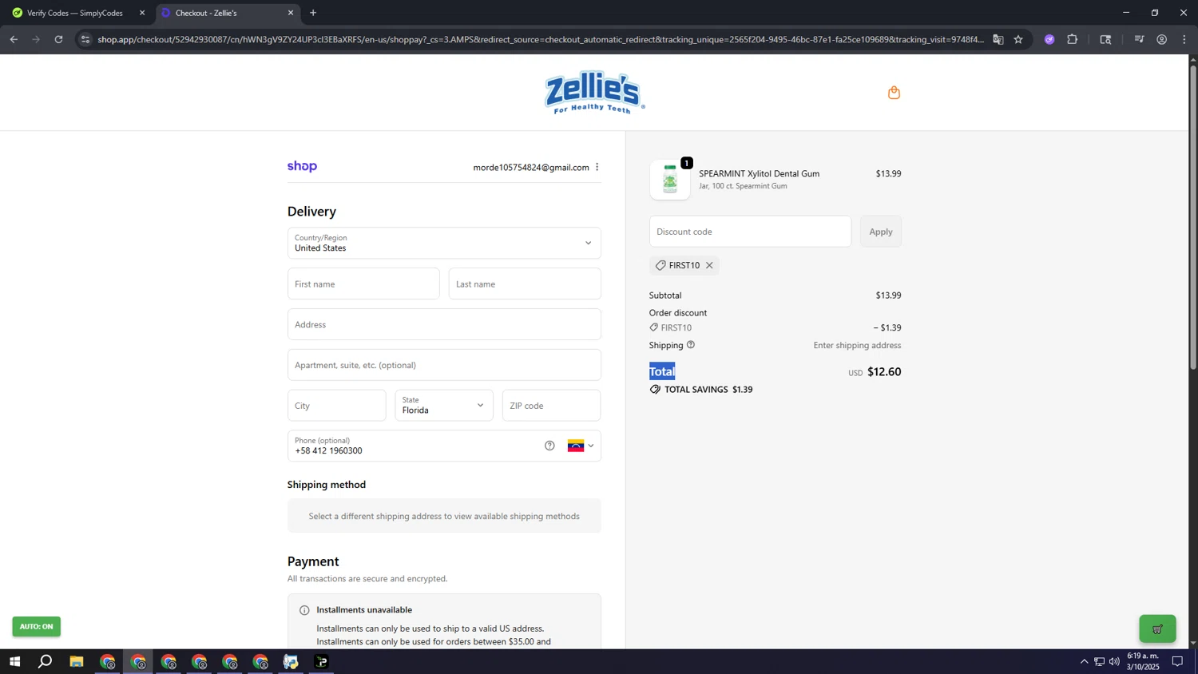Image resolution: width=1198 pixels, height=674 pixels.
Task: Click the City field
Action: (337, 406)
